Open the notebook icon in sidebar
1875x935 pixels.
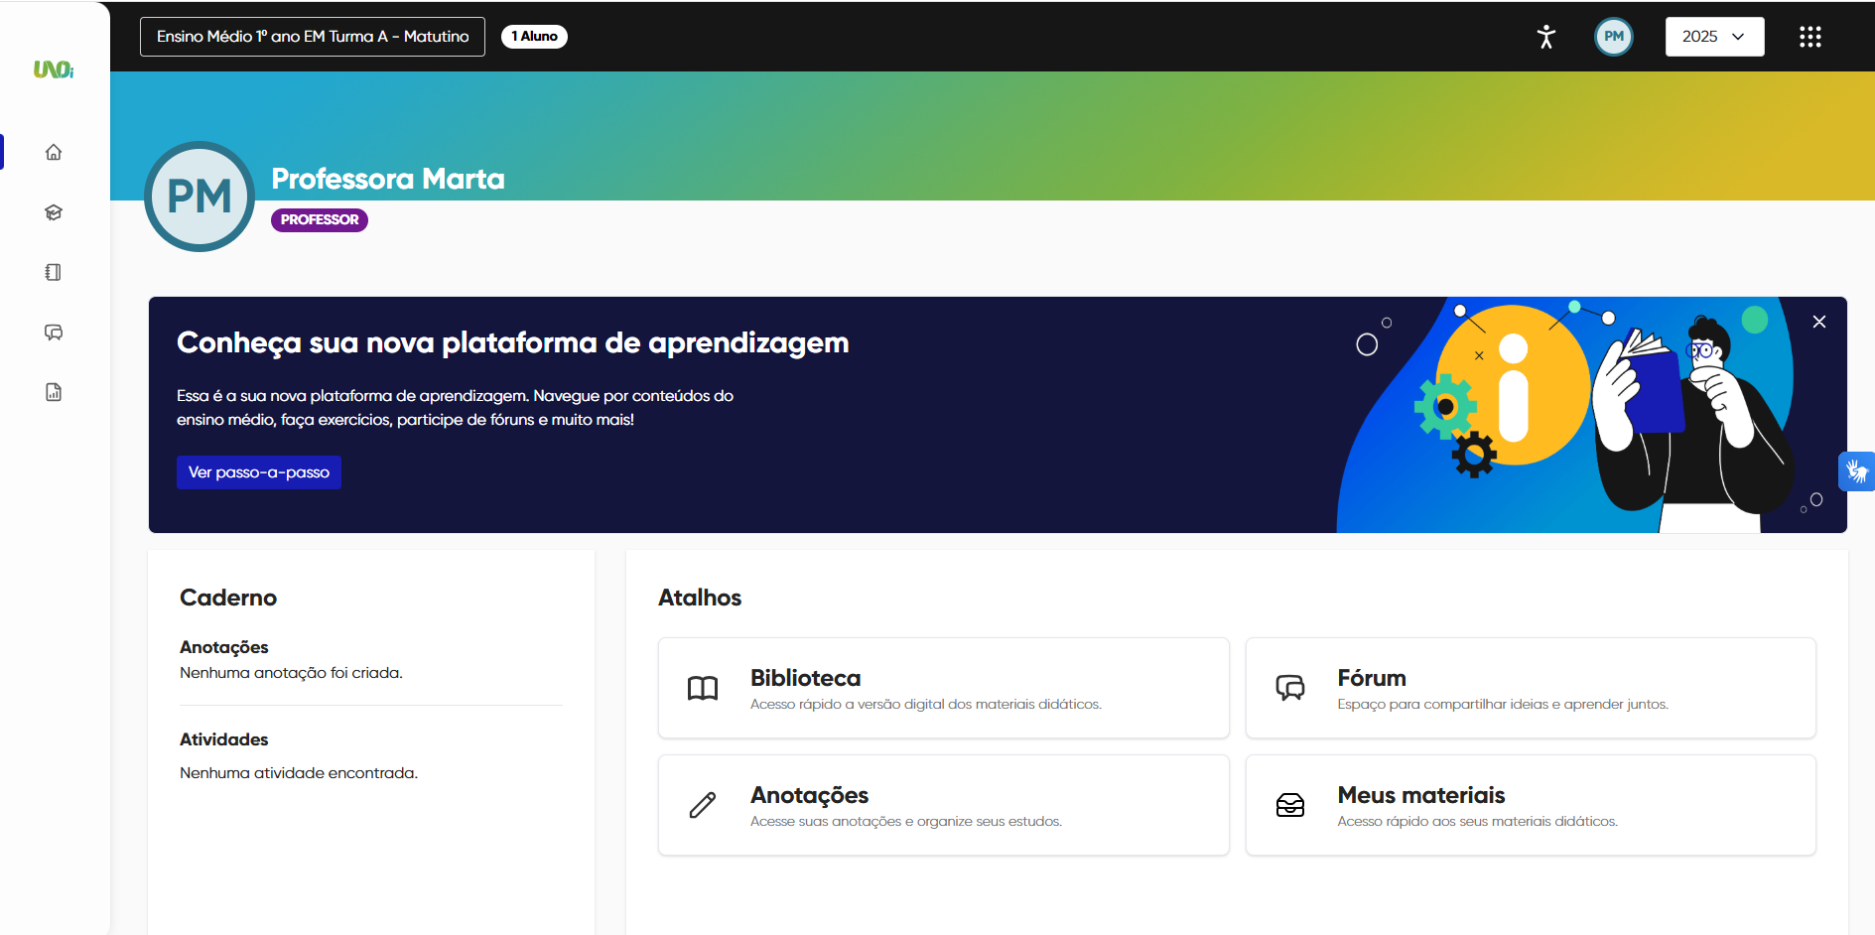click(54, 272)
